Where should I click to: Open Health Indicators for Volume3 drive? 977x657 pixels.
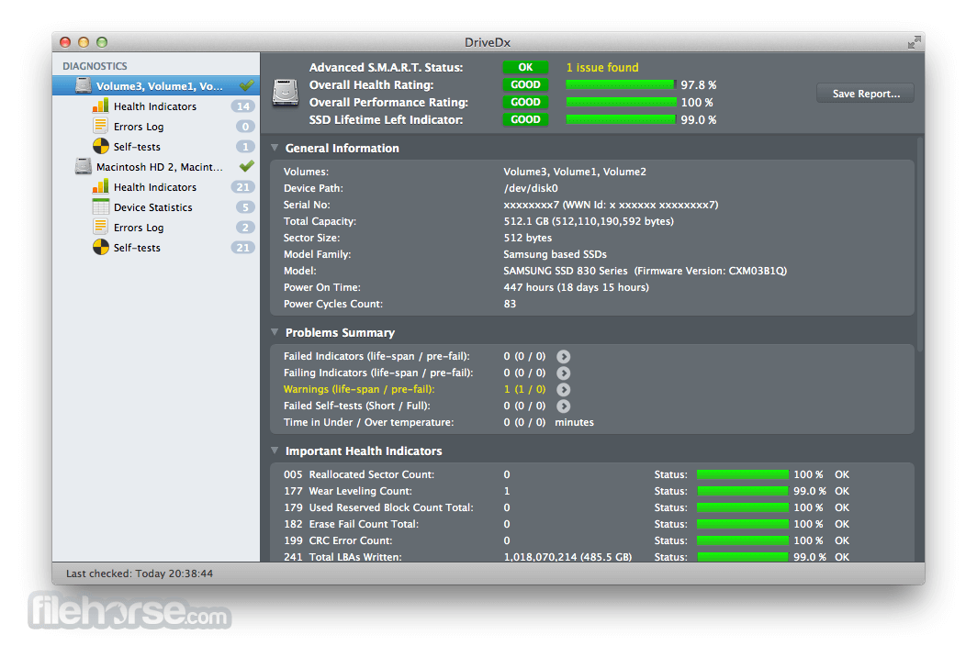[x=155, y=106]
